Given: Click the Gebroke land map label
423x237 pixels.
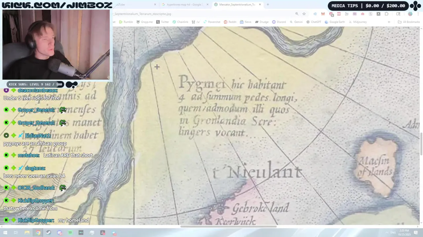Looking at the screenshot, I should [x=260, y=208].
